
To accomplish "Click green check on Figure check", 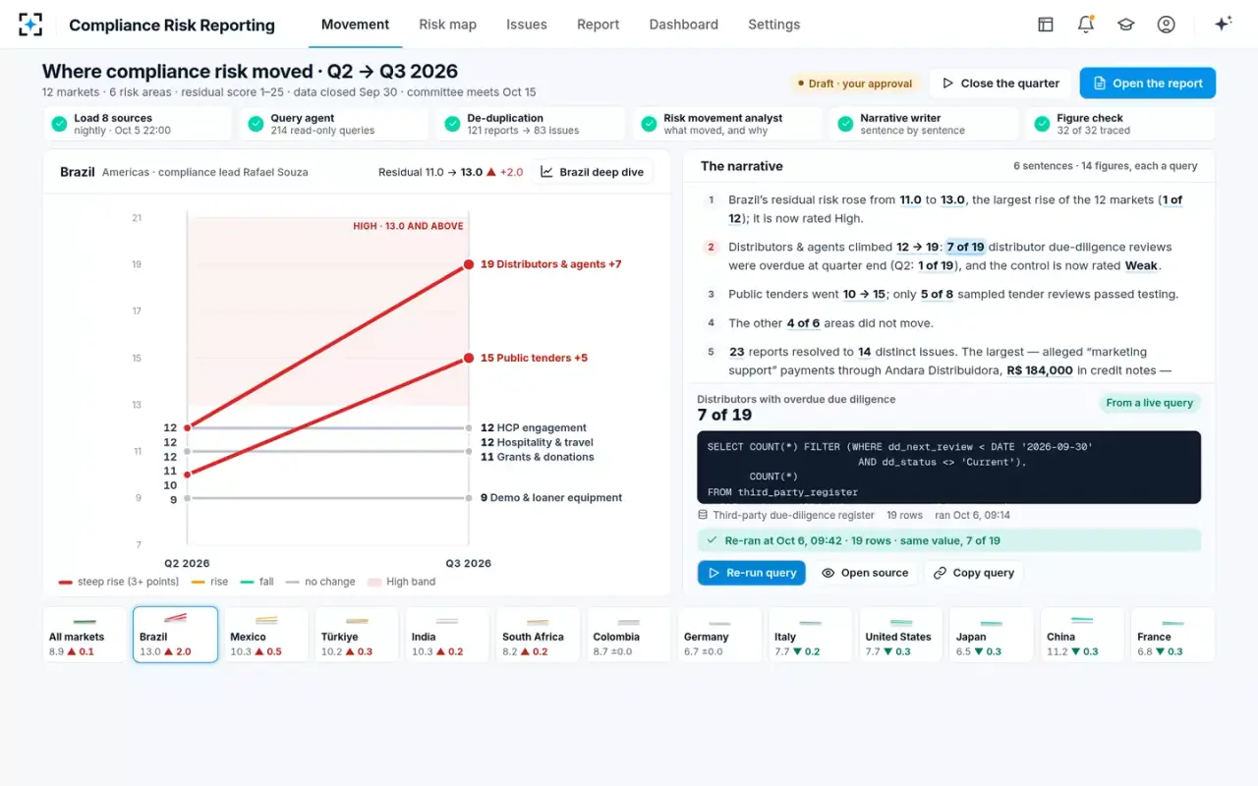I will coord(1042,124).
